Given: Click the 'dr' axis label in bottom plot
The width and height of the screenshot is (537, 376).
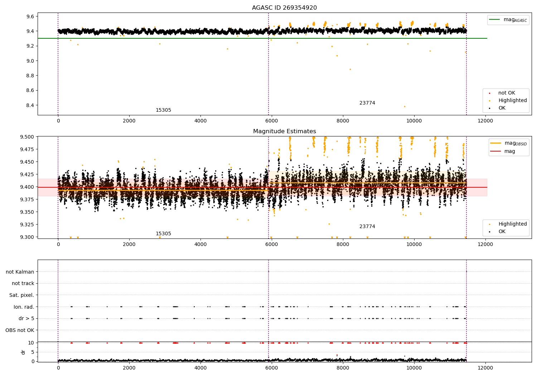Looking at the screenshot, I should click(x=23, y=352).
